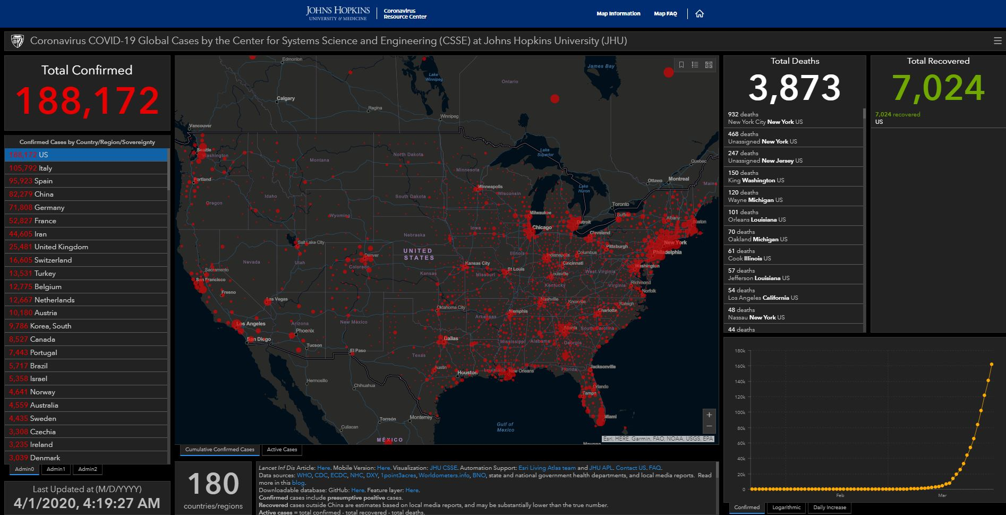Screen dimensions: 1006x515
Task: Switch chart to Logarithmic tab
Action: pyautogui.click(x=786, y=508)
